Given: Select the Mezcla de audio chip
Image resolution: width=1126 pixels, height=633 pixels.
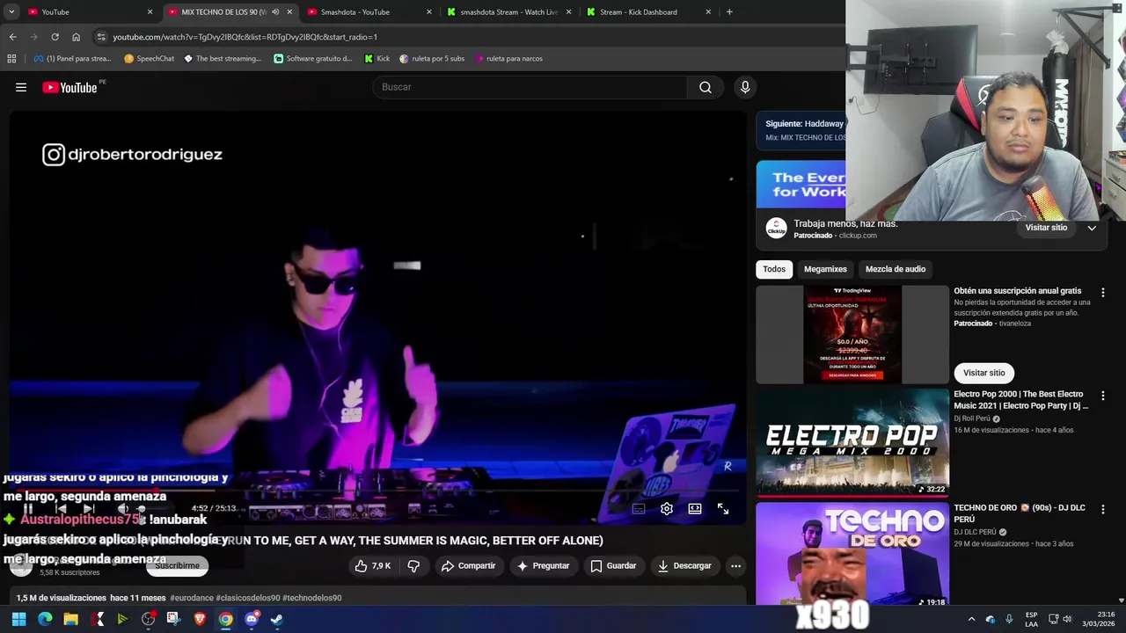Looking at the screenshot, I should (x=896, y=269).
